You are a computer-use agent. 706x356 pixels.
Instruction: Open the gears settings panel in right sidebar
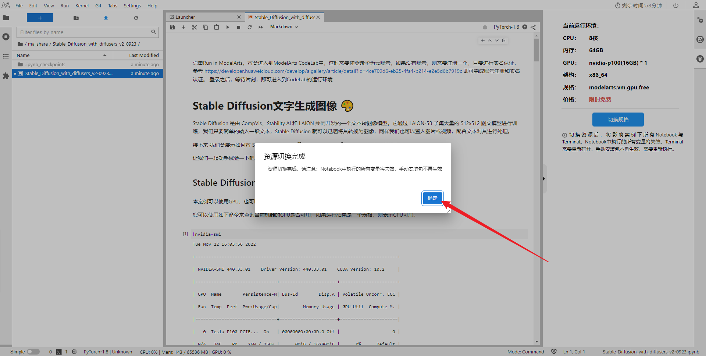tap(700, 20)
